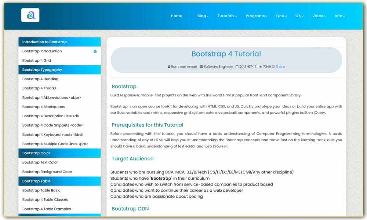Open Bootstrap 4 Keyboard Inputs <kbd>
The image size is (367, 220).
click(x=60, y=135)
